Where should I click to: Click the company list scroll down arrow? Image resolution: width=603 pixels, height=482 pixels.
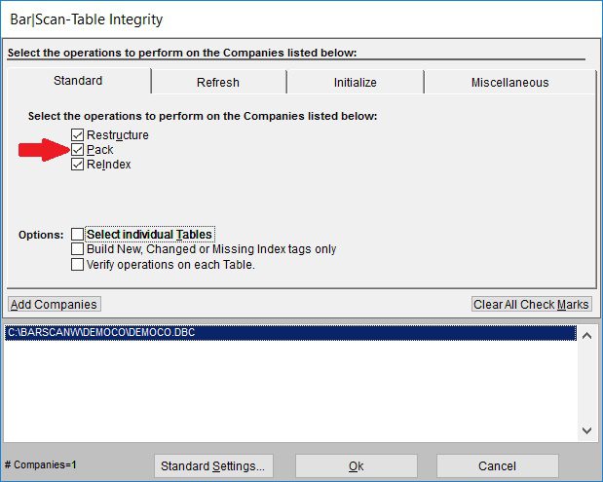[x=586, y=430]
